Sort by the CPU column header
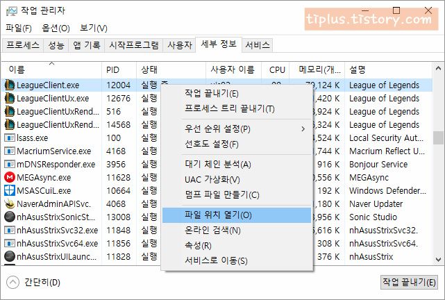Screen dimensions: 445x300 pos(276,70)
